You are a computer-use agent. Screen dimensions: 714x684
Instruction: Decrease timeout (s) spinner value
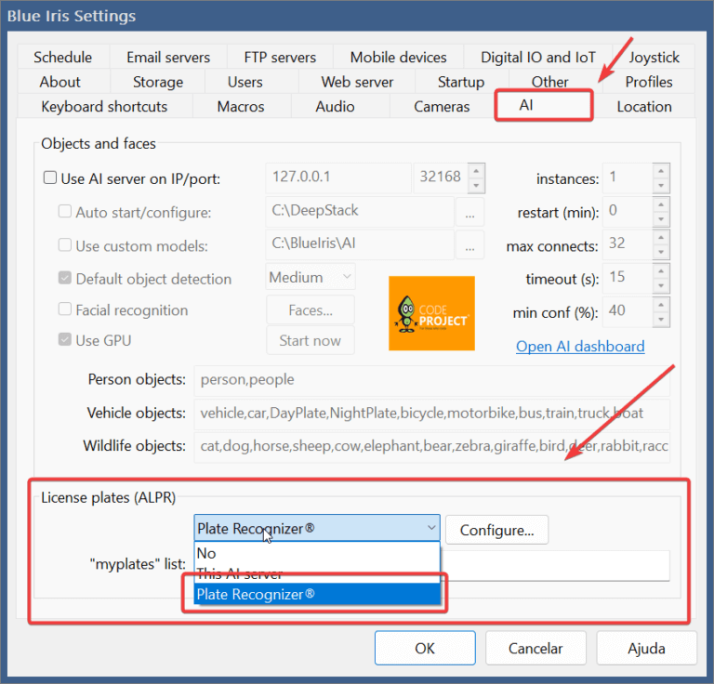[x=661, y=286]
